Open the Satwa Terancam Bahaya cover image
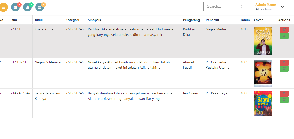 point(263,103)
